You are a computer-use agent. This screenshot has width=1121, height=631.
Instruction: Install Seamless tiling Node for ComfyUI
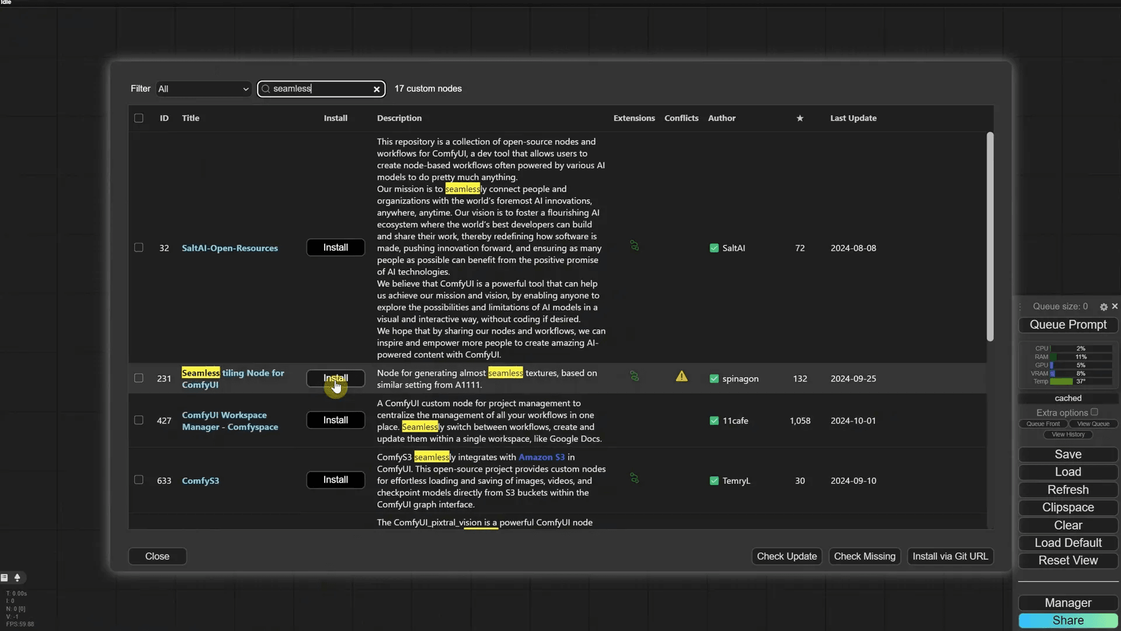pyautogui.click(x=336, y=378)
